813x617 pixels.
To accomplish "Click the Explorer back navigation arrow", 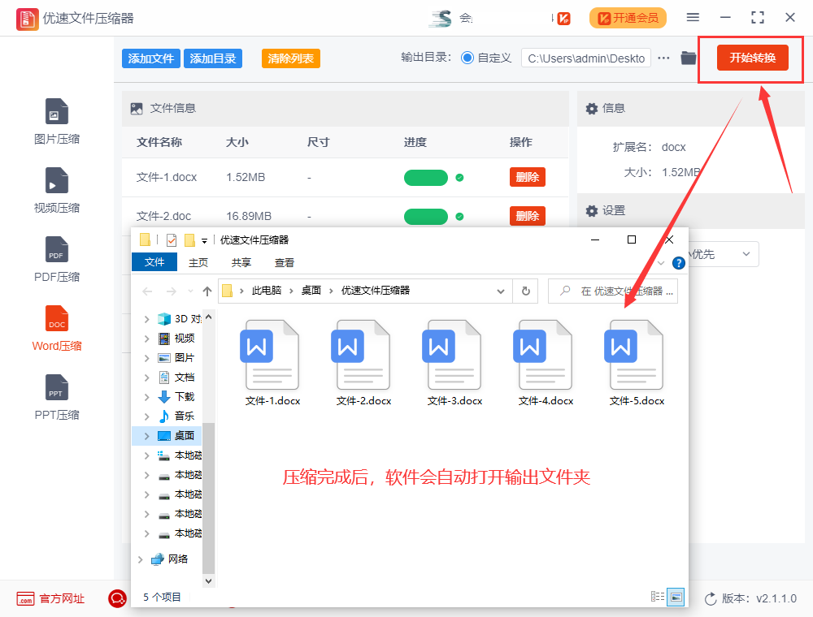I will pos(147,291).
